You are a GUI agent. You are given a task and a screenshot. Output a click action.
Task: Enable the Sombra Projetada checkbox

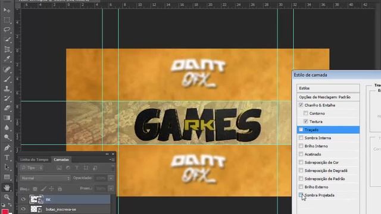[301, 195]
